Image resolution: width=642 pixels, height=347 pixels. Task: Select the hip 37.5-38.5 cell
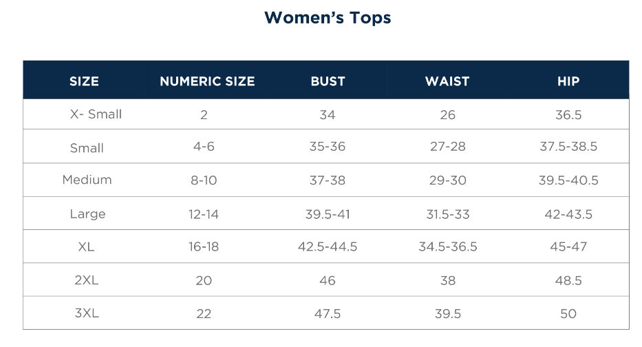[568, 147]
